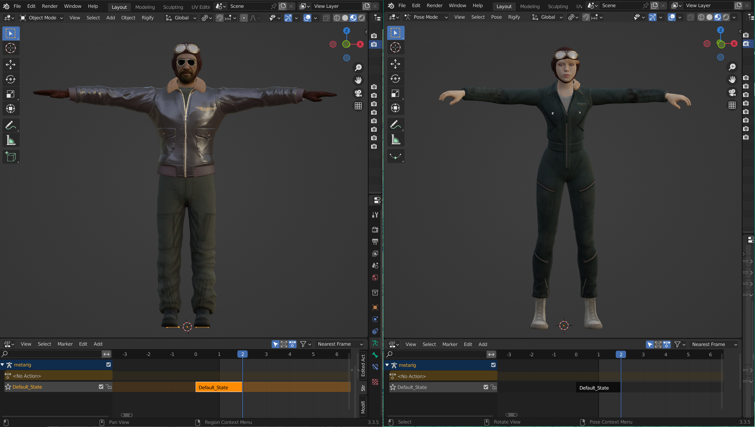The image size is (755, 427).
Task: Select the Cursor tool in left Blender window
Action: tap(11, 48)
